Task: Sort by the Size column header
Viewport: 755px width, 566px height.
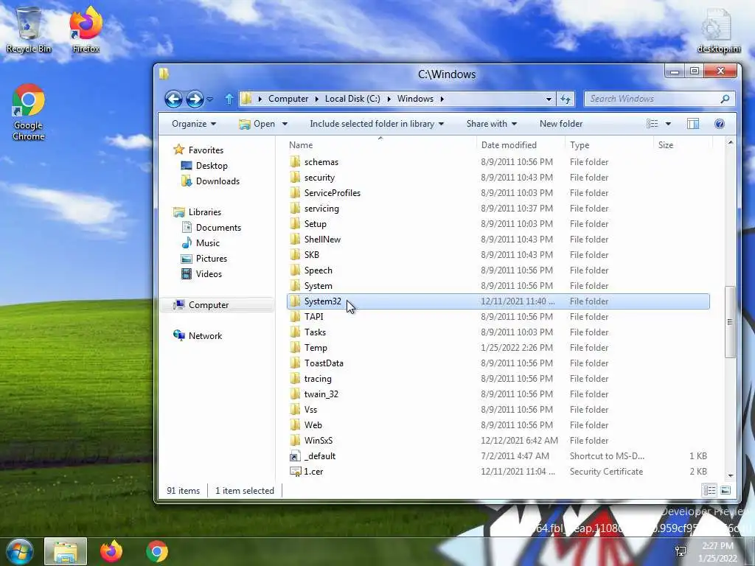Action: point(666,145)
